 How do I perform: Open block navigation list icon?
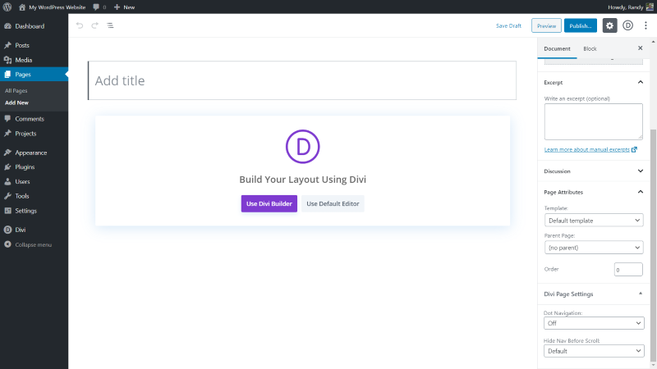coord(110,25)
